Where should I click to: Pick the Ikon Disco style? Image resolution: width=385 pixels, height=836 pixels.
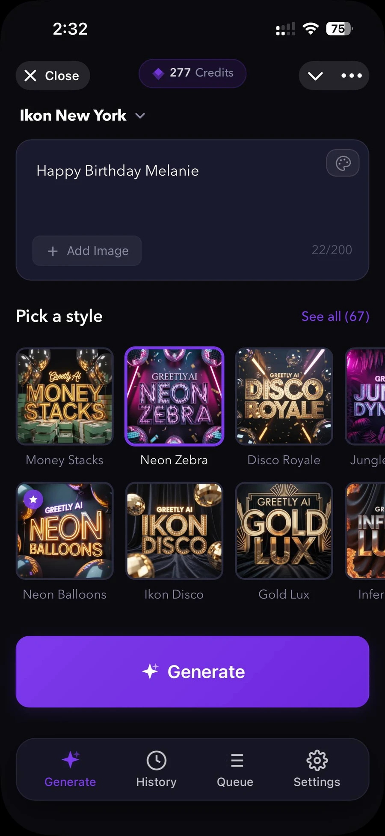click(174, 531)
